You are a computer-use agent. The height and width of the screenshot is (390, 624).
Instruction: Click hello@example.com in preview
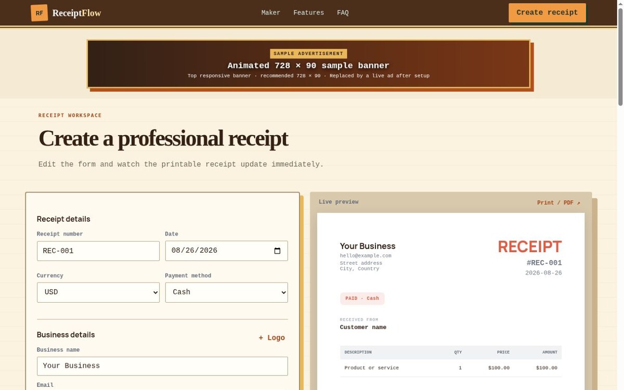pos(366,256)
